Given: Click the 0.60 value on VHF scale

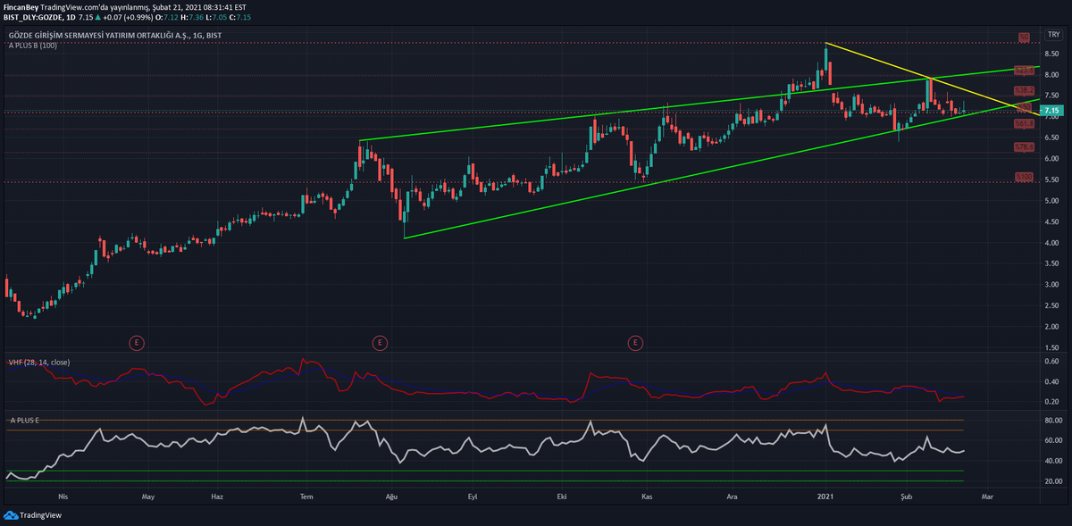Looking at the screenshot, I should click(1050, 361).
